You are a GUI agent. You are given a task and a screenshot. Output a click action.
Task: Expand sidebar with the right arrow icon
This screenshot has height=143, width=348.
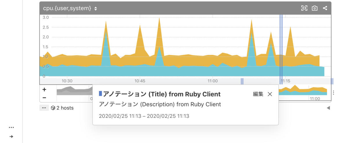[x=11, y=137]
